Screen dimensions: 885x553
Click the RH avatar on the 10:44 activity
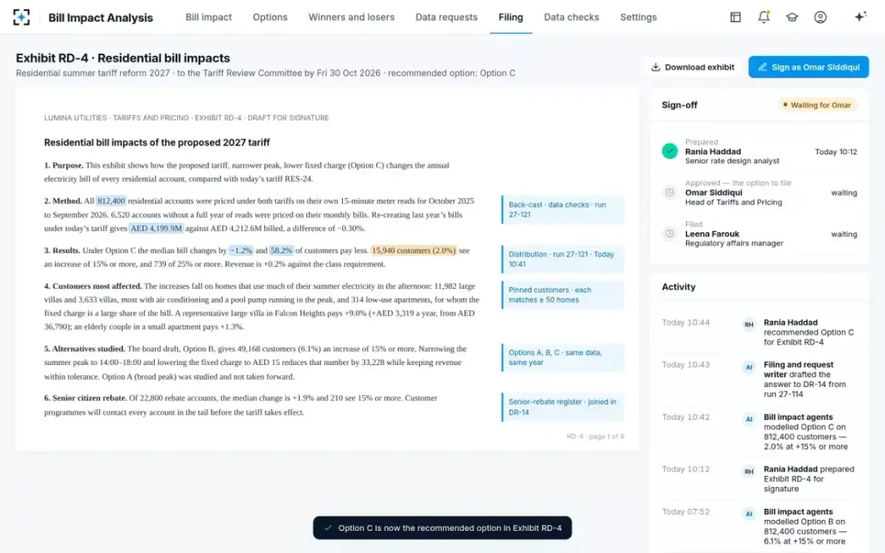pyautogui.click(x=749, y=324)
